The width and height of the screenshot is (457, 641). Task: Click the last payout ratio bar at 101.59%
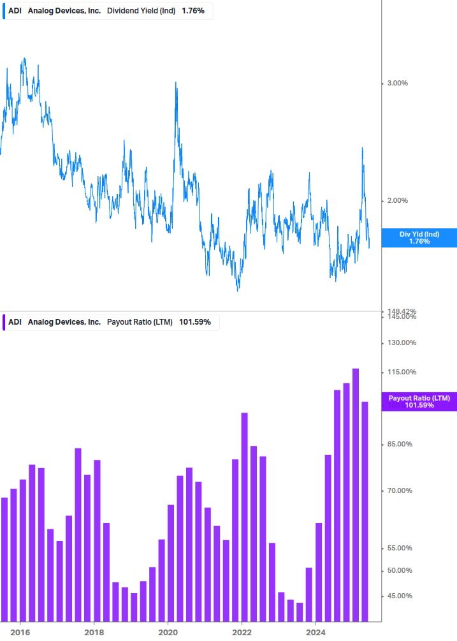(365, 512)
